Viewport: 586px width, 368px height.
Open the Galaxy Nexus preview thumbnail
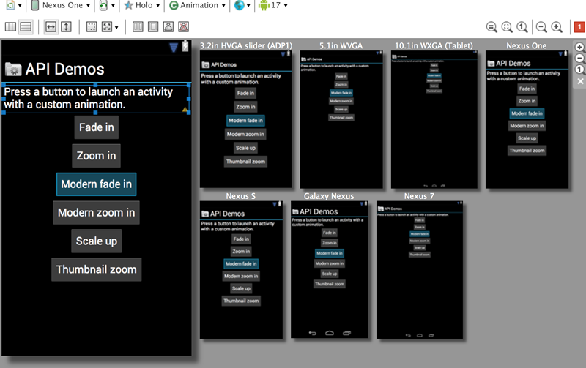tap(329, 269)
